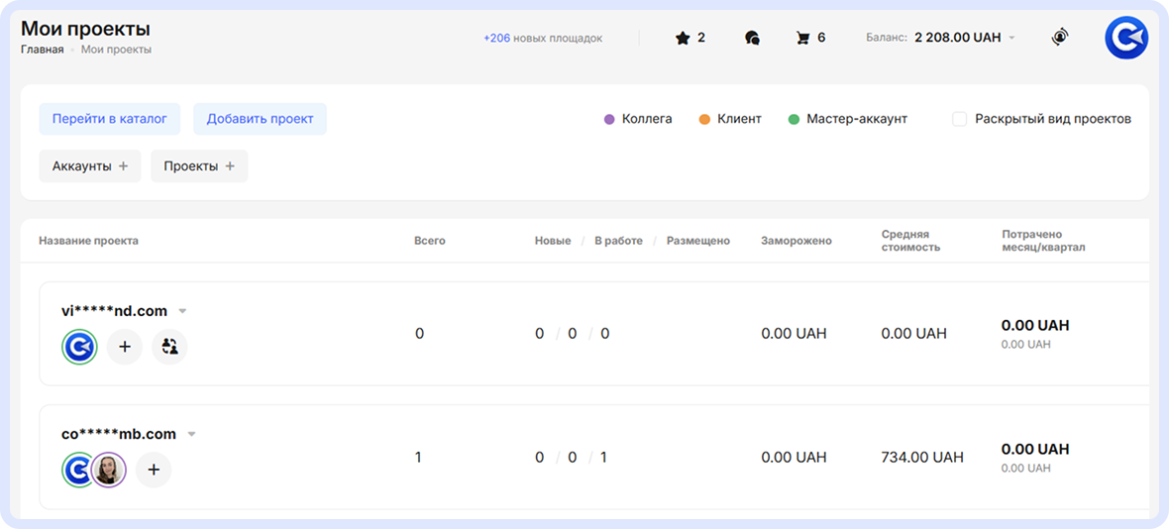
Task: Click plus icon under vi*****nd.com project
Action: [125, 347]
